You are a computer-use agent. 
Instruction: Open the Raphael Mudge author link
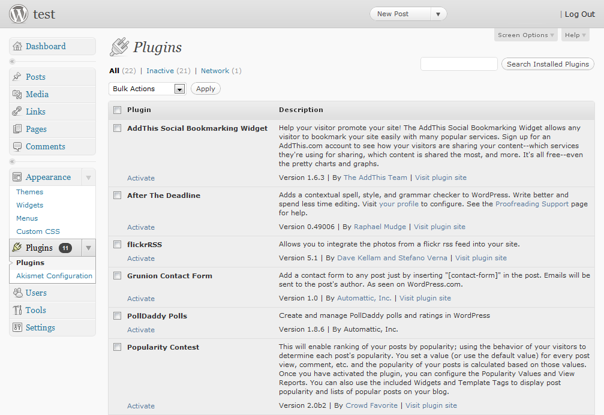pyautogui.click(x=380, y=227)
